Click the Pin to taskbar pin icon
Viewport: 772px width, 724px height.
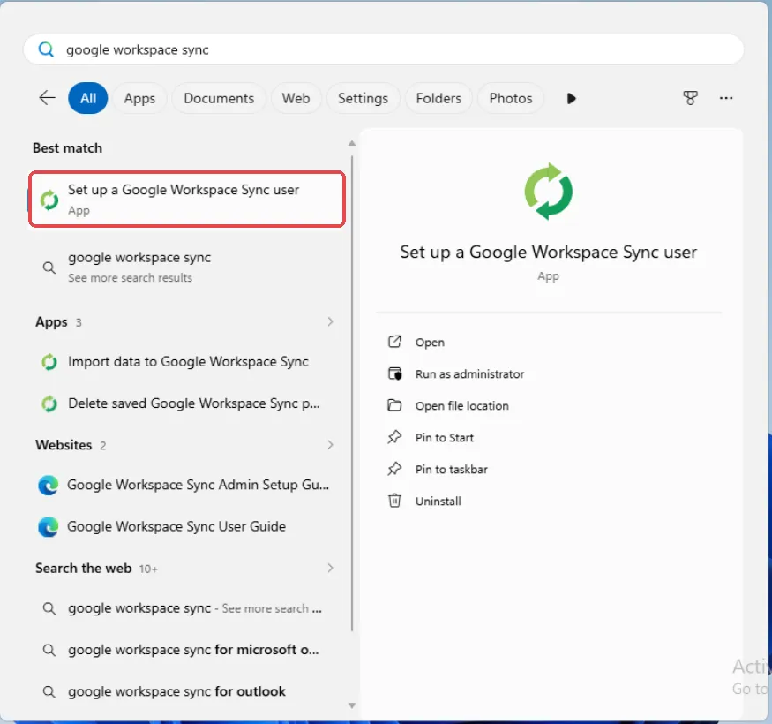394,469
